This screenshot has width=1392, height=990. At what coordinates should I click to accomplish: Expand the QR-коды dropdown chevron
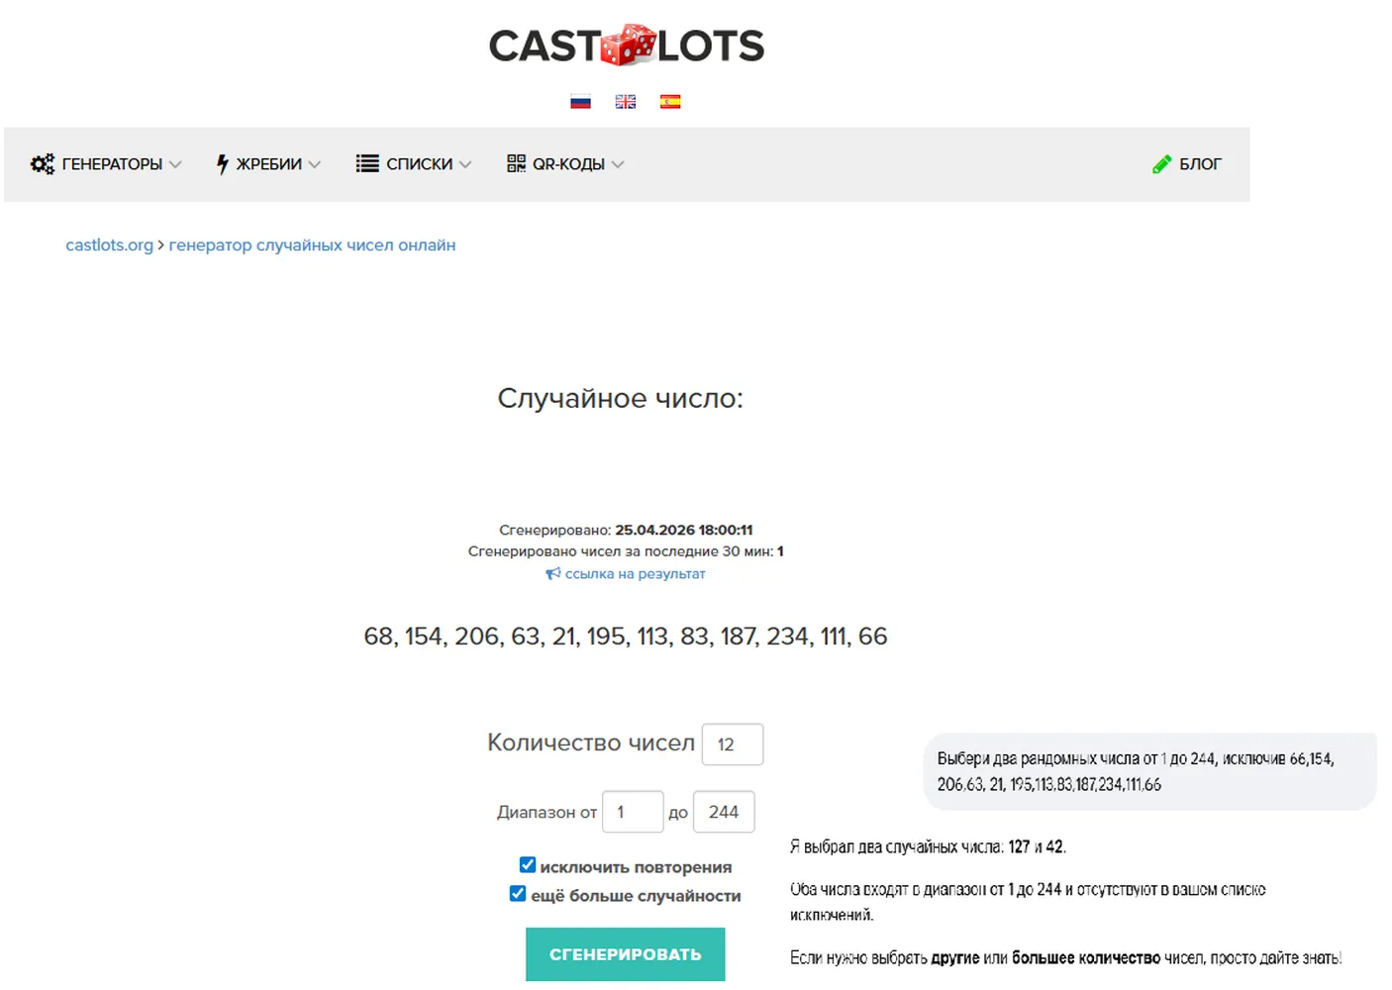click(618, 165)
